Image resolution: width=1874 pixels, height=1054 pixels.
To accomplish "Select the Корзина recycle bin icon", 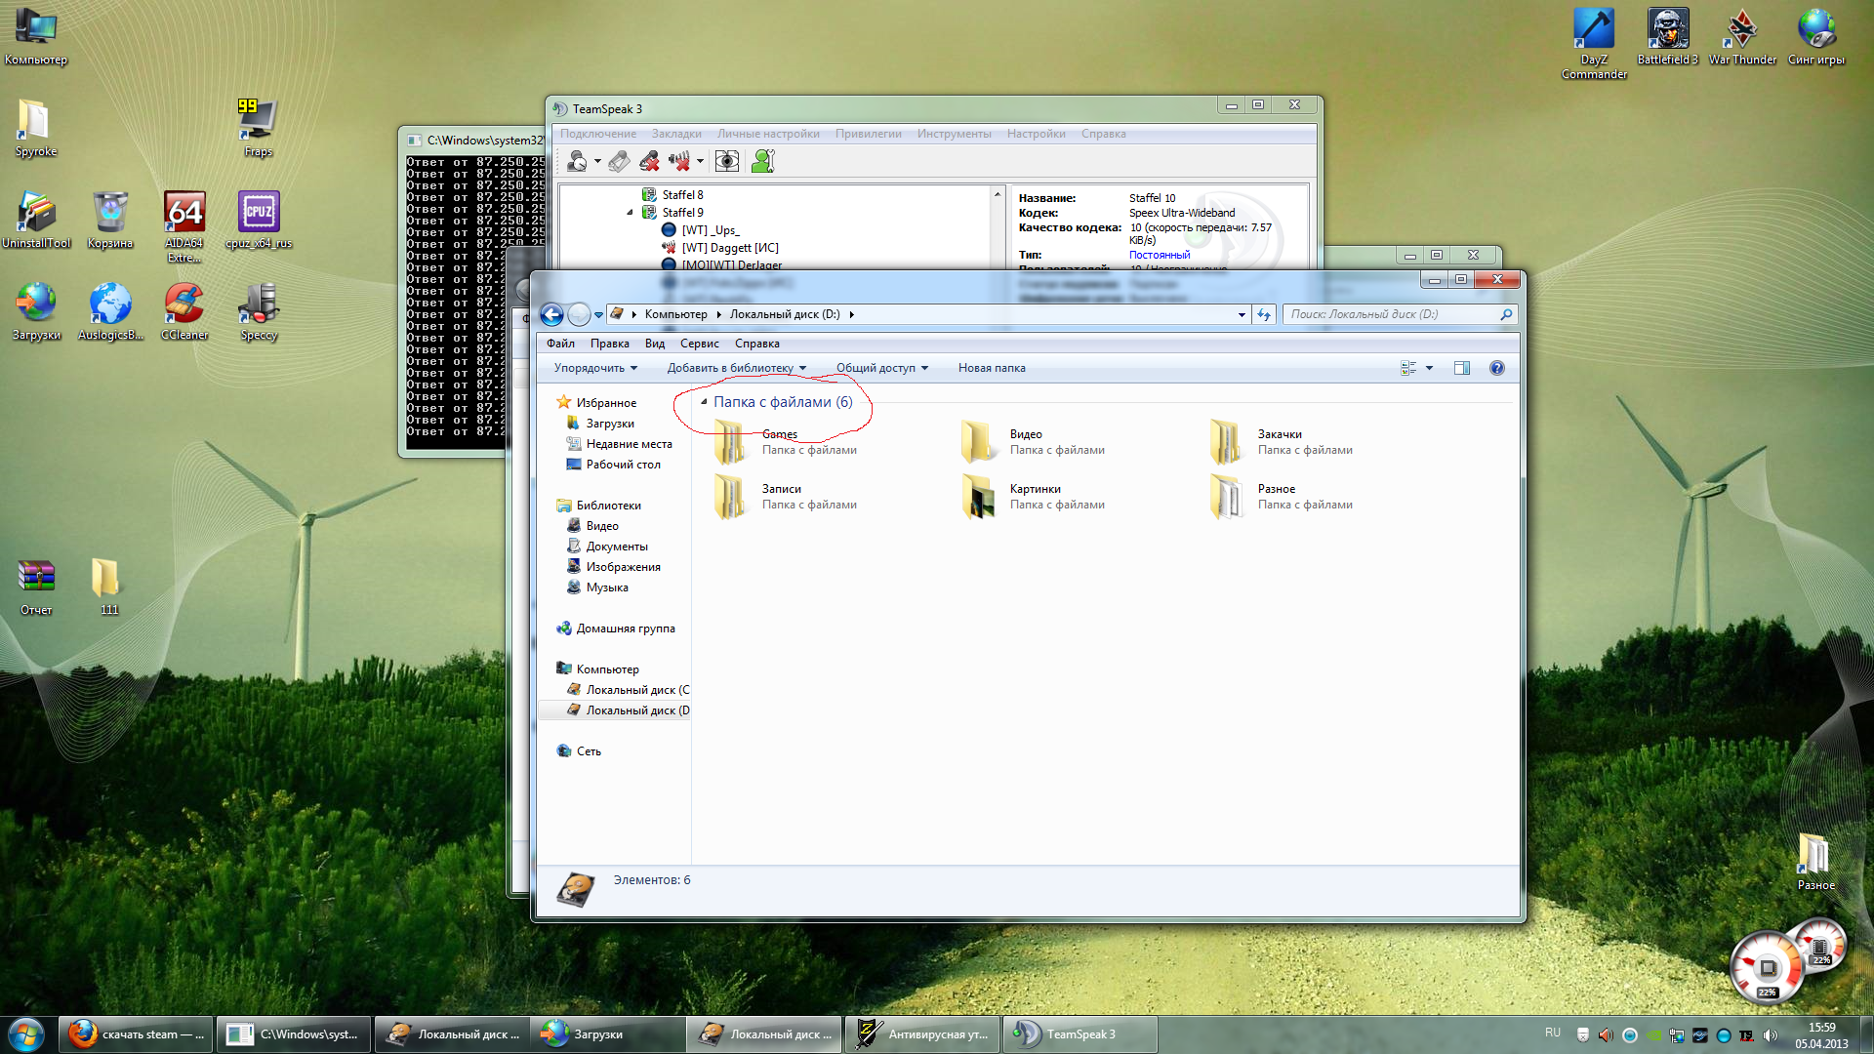I will [110, 221].
